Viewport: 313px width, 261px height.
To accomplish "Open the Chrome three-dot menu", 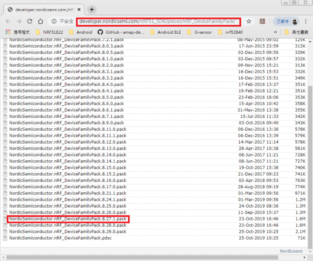I will click(x=305, y=21).
